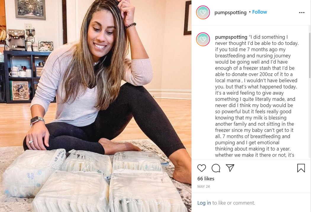Click the 'to like or comment' prompt text
The image size is (311, 212).
(x=234, y=203)
